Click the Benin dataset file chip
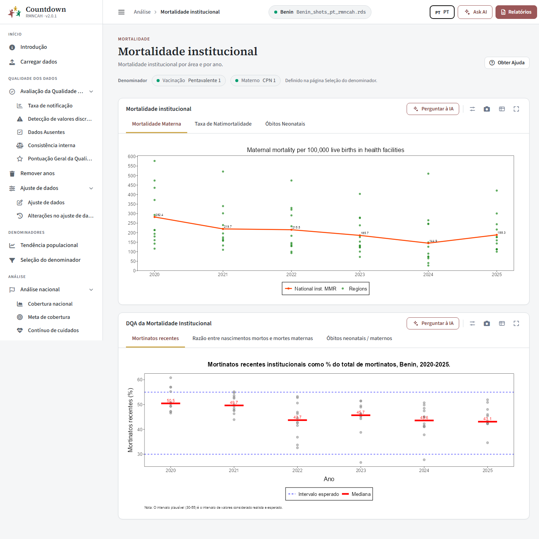Screen dimensions: 539x539 [x=320, y=12]
